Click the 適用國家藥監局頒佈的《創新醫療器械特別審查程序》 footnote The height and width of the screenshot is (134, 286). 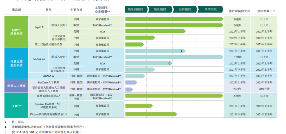(x=48, y=127)
